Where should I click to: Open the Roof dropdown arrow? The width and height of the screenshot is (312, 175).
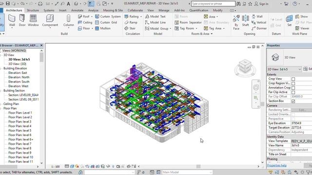(92, 17)
